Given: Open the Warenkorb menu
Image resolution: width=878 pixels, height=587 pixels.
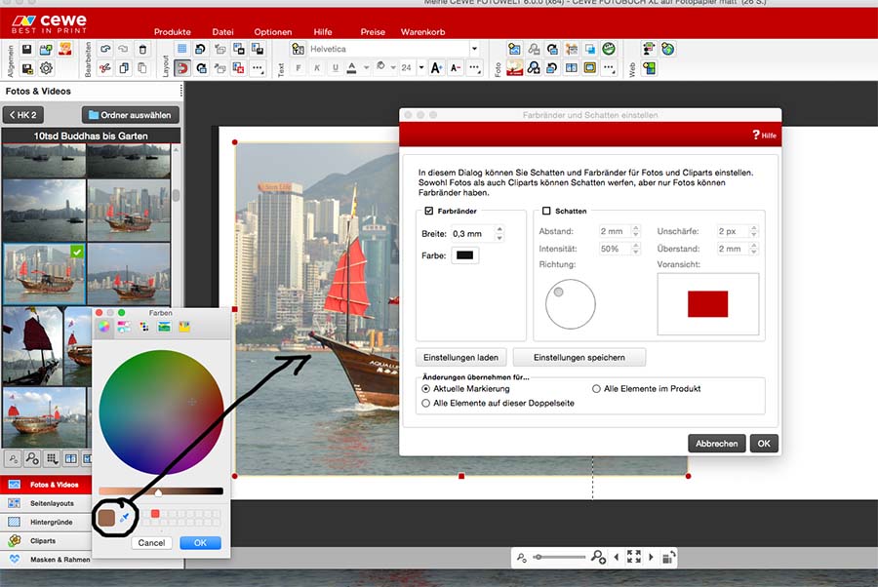Looking at the screenshot, I should tap(422, 32).
